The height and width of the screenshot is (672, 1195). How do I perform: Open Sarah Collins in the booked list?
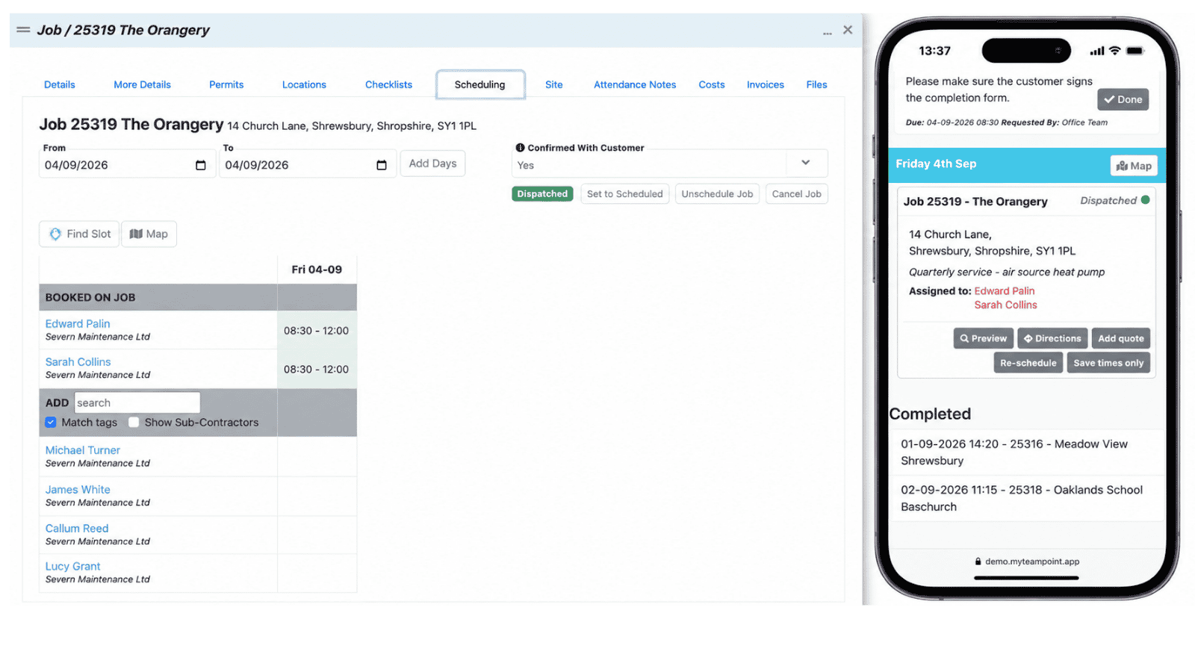(78, 362)
